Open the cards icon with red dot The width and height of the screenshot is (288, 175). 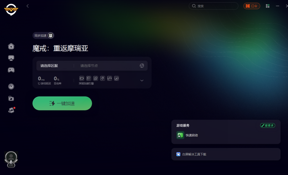coord(11,110)
